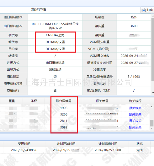Select the UN number 3082 cell
This screenshot has width=154, height=166.
point(64,127)
